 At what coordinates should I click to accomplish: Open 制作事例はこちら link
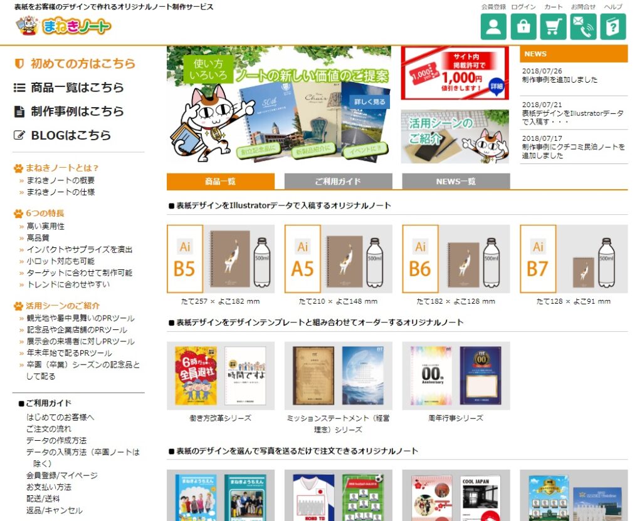pos(77,111)
